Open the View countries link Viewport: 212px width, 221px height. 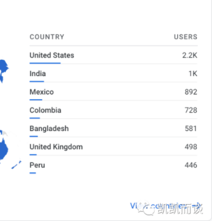[166, 206]
